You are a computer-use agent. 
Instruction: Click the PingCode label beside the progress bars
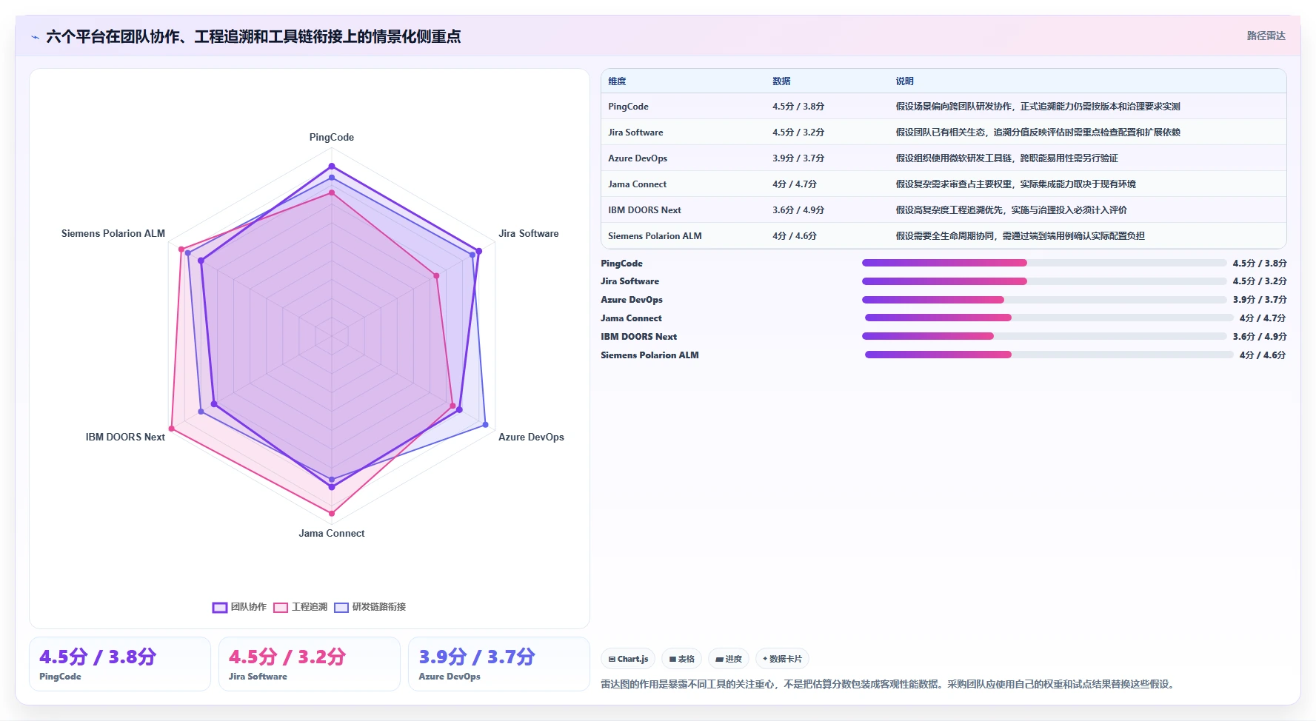(621, 264)
